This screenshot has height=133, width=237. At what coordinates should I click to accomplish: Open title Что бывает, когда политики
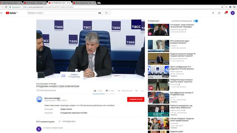(x=182, y=25)
